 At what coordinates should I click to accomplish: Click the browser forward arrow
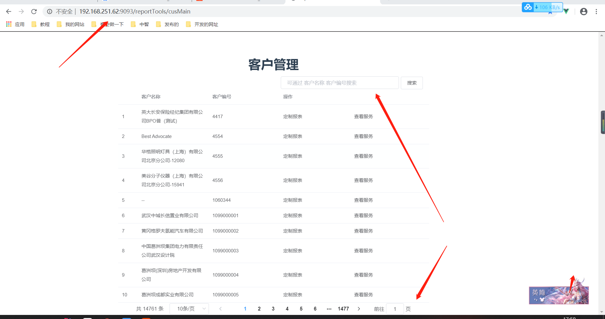pos(21,12)
